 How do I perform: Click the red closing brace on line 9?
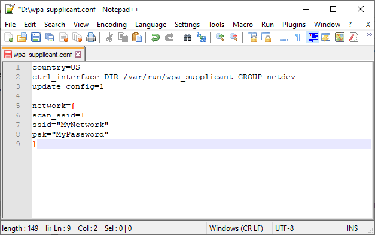click(x=35, y=144)
